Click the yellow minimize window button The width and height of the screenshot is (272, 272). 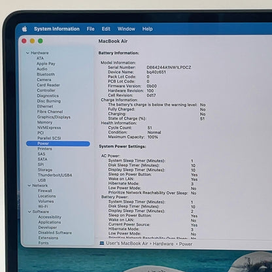point(32,41)
